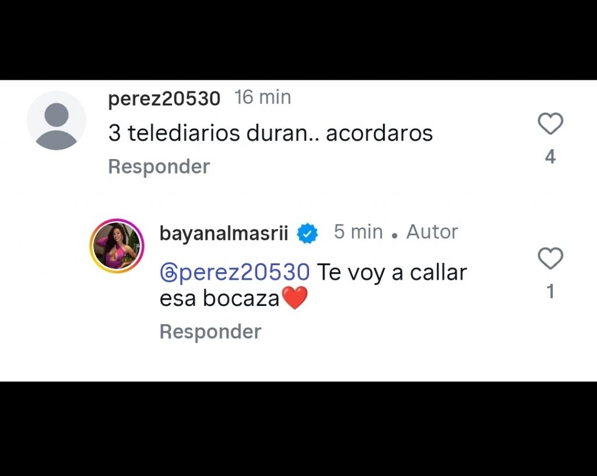View the 4 likes count on first comment

tap(550, 157)
